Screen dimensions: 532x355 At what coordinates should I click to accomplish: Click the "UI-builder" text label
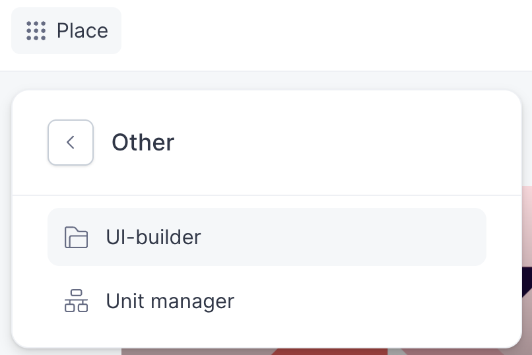point(153,237)
